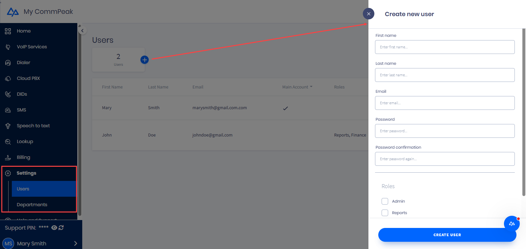Click the 2 Users count card
The image size is (526, 249).
point(118,60)
